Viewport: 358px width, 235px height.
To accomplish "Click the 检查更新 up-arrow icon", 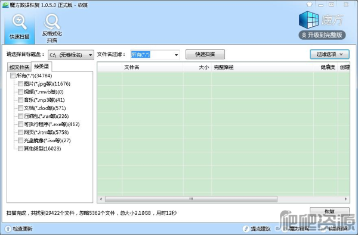I will [8, 228].
